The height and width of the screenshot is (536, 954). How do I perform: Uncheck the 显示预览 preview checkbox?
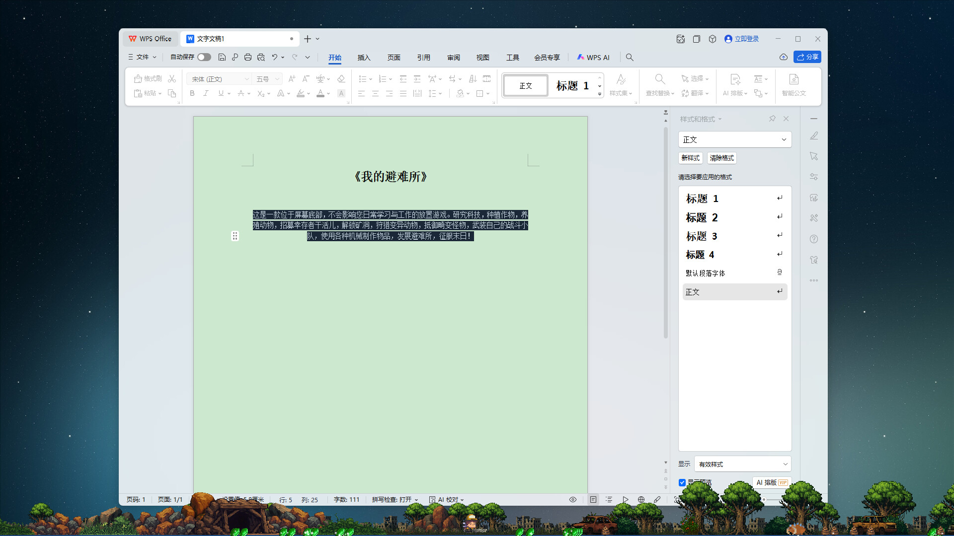[x=682, y=482]
